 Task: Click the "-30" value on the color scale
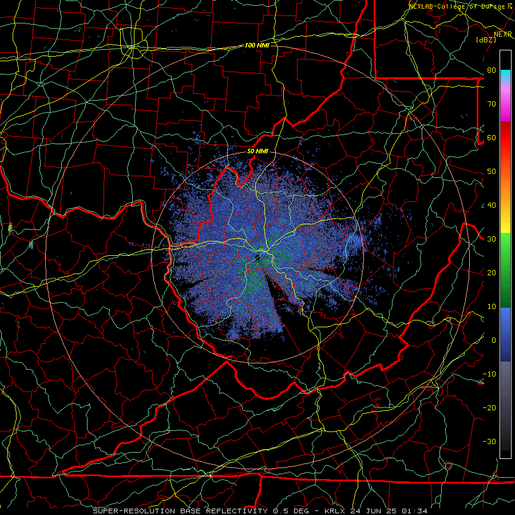pos(489,441)
